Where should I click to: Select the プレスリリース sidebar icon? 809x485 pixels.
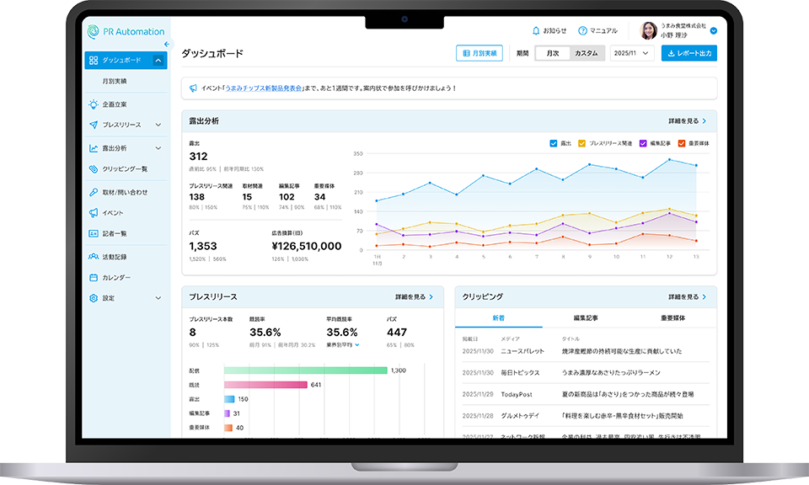point(95,125)
